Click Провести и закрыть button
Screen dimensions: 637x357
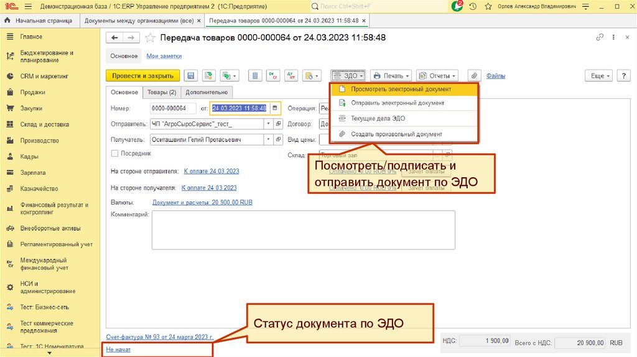tap(142, 75)
